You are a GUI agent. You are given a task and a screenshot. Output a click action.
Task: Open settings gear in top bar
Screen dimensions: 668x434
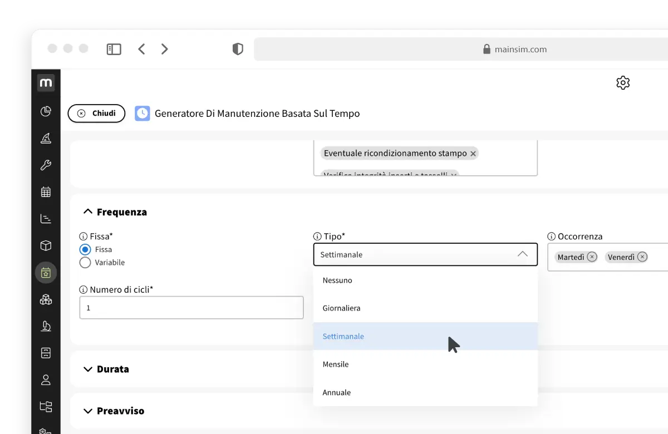(623, 83)
